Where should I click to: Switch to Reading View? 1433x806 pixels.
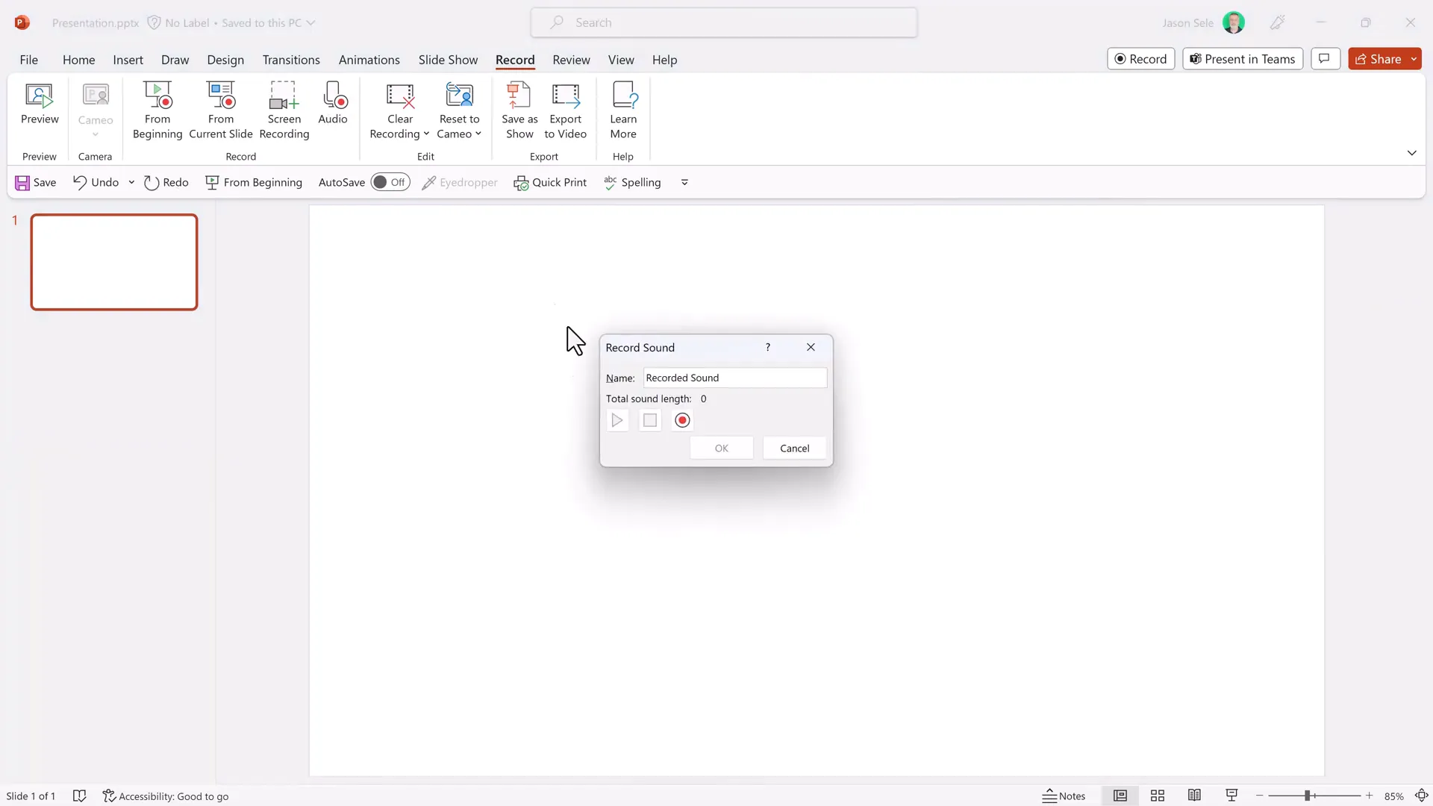point(1194,796)
